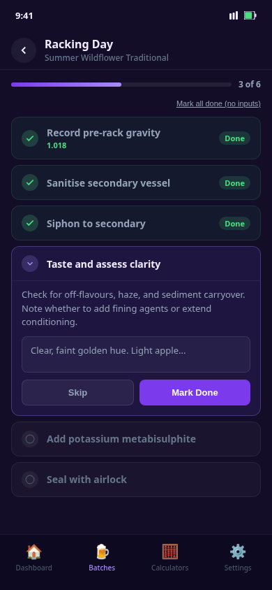Click the Skip button

click(x=77, y=392)
